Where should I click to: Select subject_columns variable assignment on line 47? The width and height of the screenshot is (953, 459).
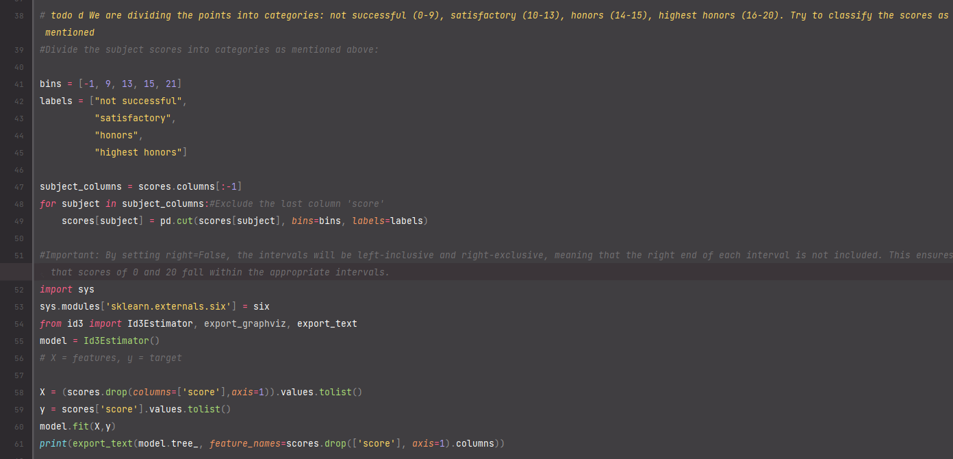(80, 186)
